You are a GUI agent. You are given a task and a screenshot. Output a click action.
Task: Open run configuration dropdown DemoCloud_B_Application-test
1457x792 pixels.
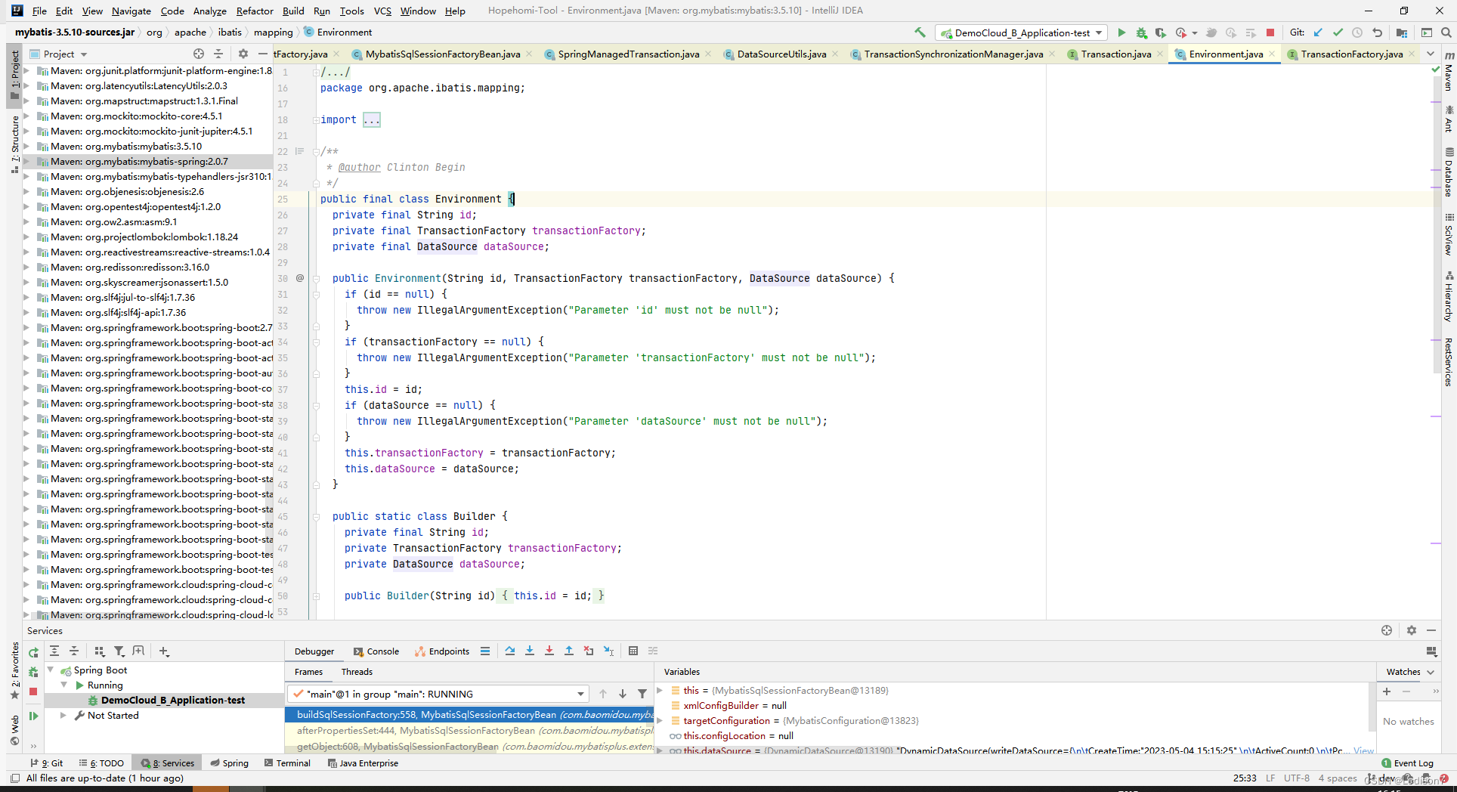(x=1022, y=32)
